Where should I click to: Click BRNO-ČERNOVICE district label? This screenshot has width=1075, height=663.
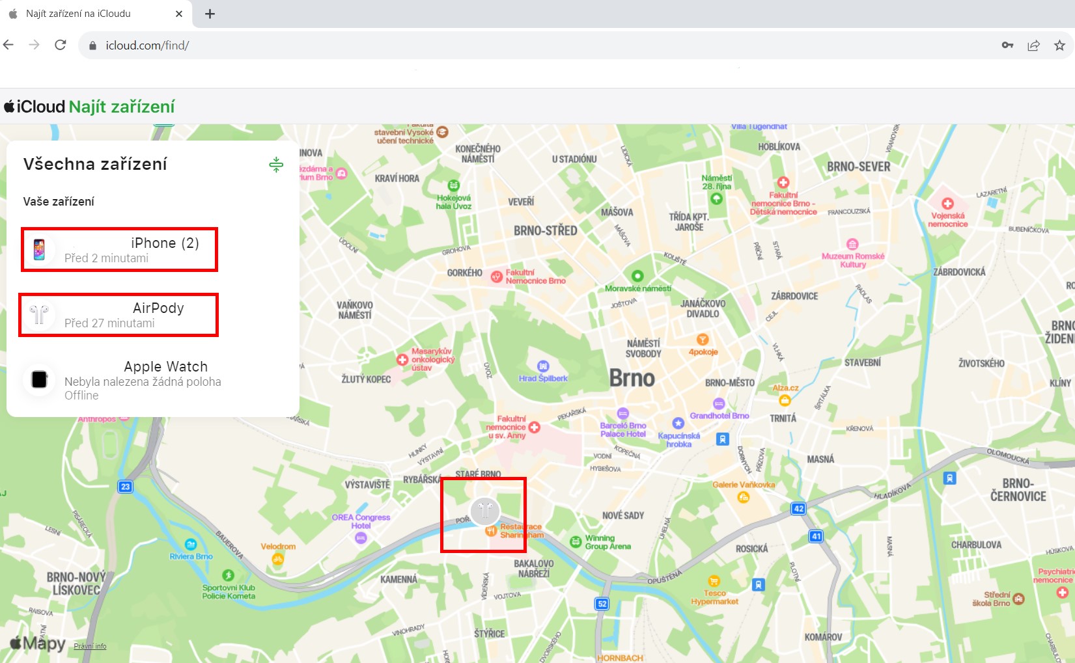pyautogui.click(x=1018, y=490)
